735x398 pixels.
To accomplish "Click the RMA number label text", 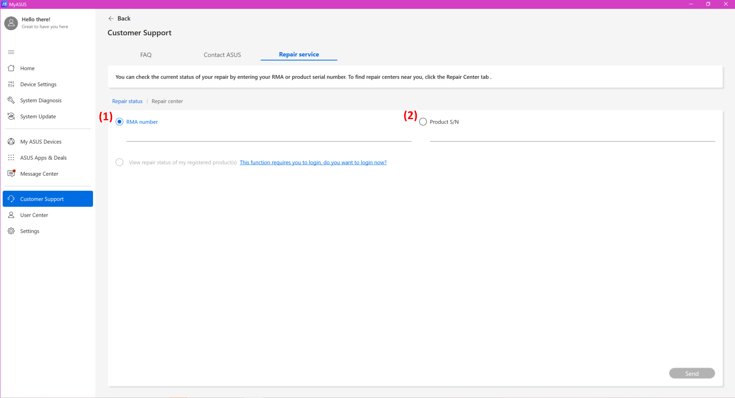I will point(142,122).
